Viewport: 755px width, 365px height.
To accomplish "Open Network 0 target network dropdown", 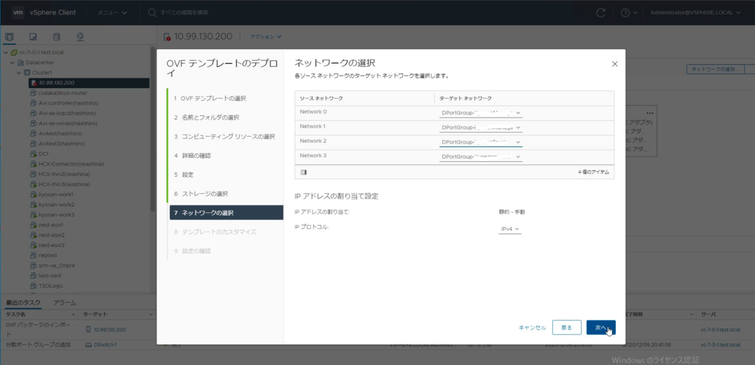I will (481, 113).
